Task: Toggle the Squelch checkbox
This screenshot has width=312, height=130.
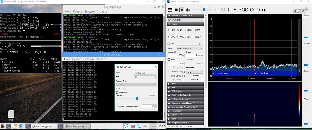Action: click(169, 59)
